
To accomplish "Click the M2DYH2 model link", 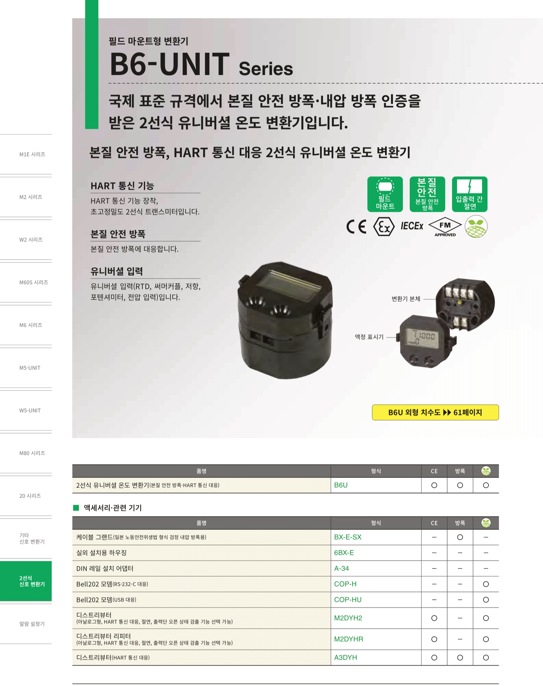I will tap(348, 618).
